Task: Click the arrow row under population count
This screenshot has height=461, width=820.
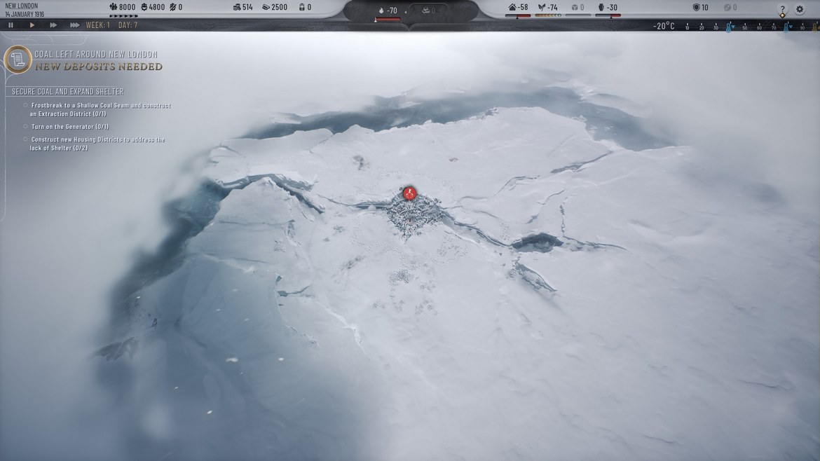Action: point(123,16)
